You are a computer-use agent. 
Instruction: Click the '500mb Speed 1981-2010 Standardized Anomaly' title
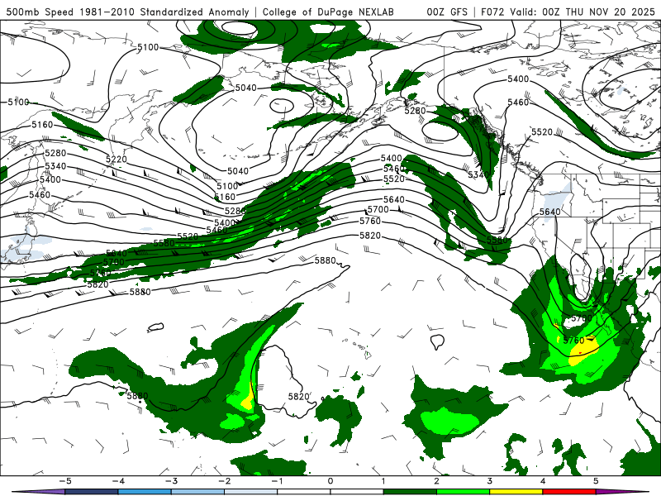tap(127, 12)
